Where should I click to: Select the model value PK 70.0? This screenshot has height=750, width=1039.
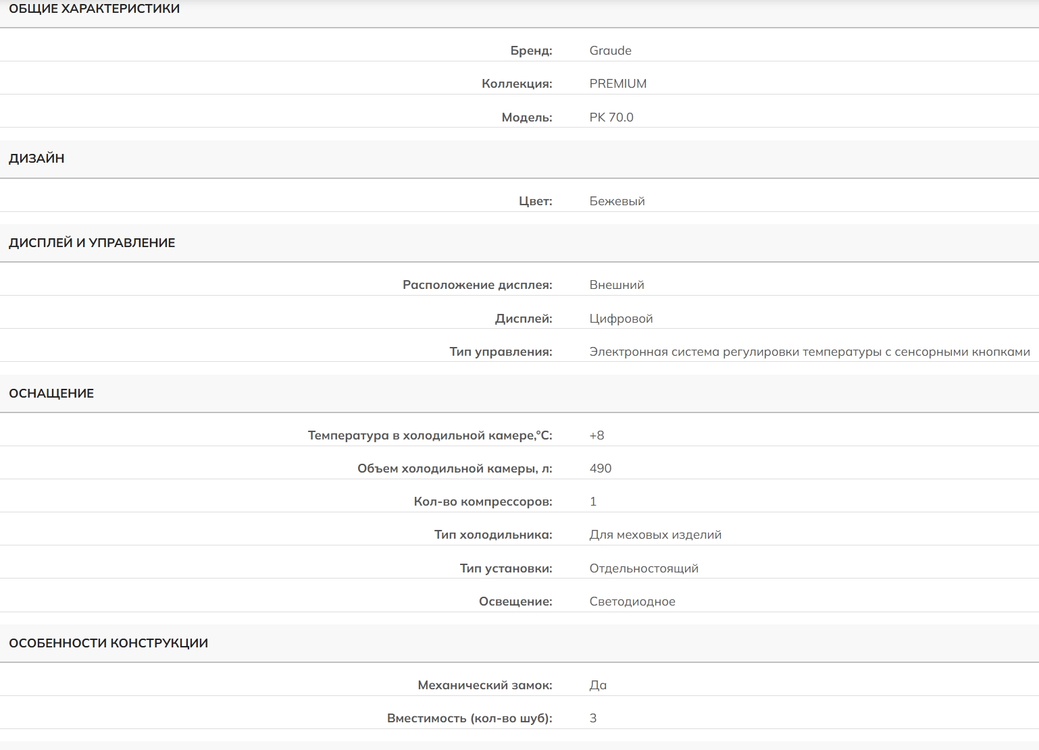611,117
